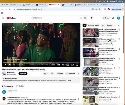
Task: Open player settings gear
Action: click(x=63, y=65)
